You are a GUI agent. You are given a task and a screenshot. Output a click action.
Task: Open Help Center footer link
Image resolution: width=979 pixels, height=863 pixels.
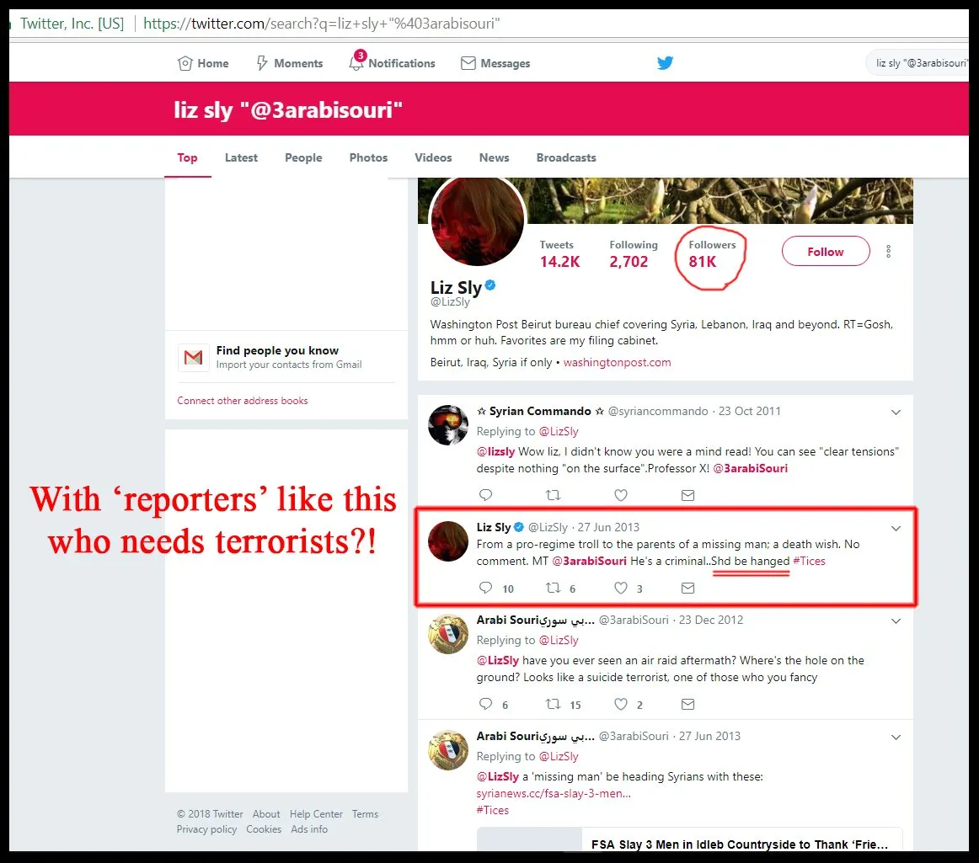pyautogui.click(x=316, y=813)
